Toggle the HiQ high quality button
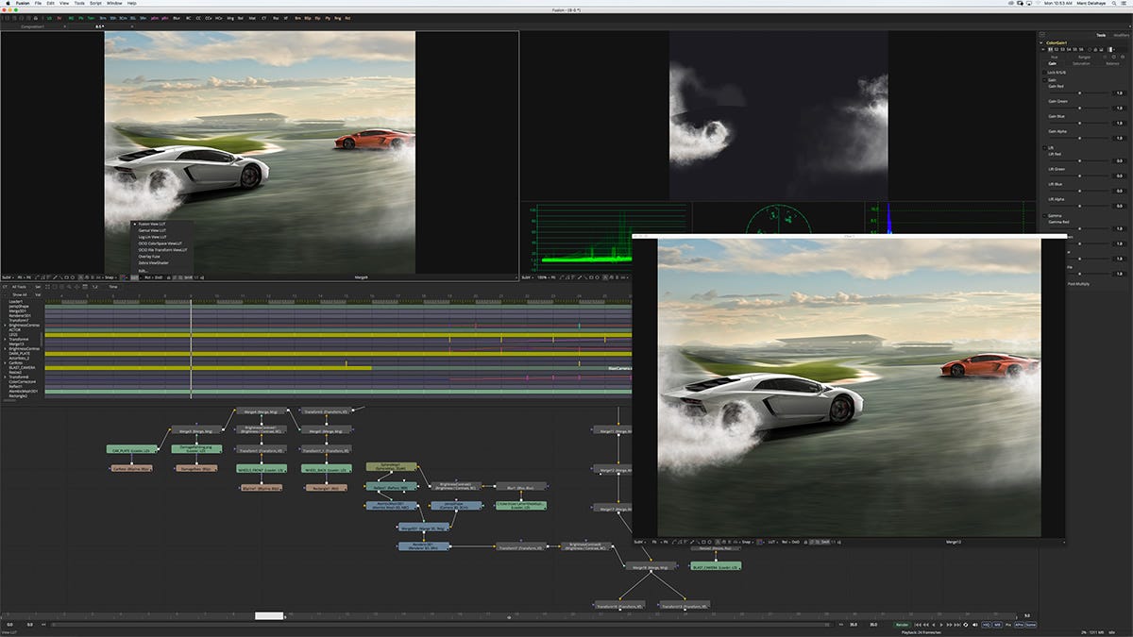1133x637 pixels. point(987,625)
